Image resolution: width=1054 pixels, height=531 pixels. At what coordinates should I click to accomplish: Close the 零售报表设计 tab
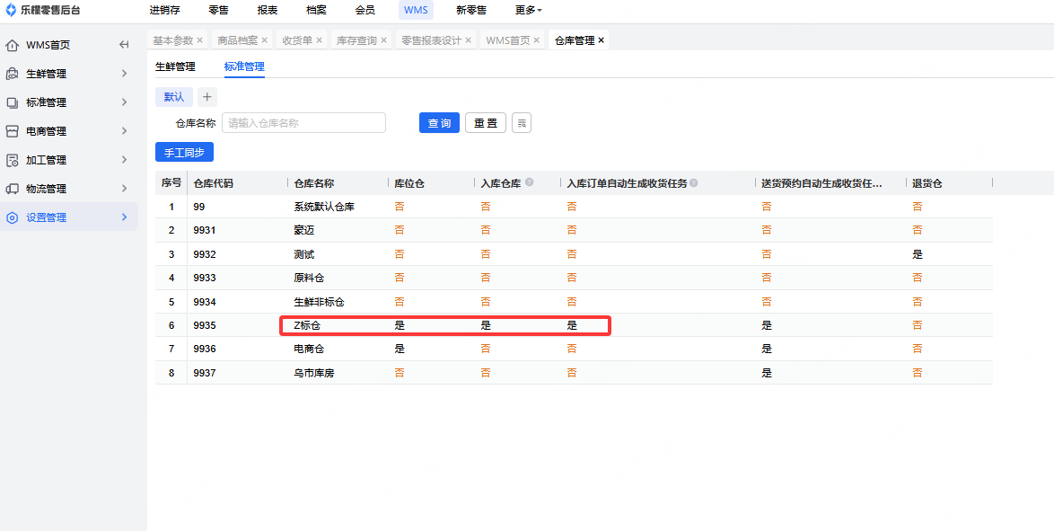coord(468,40)
